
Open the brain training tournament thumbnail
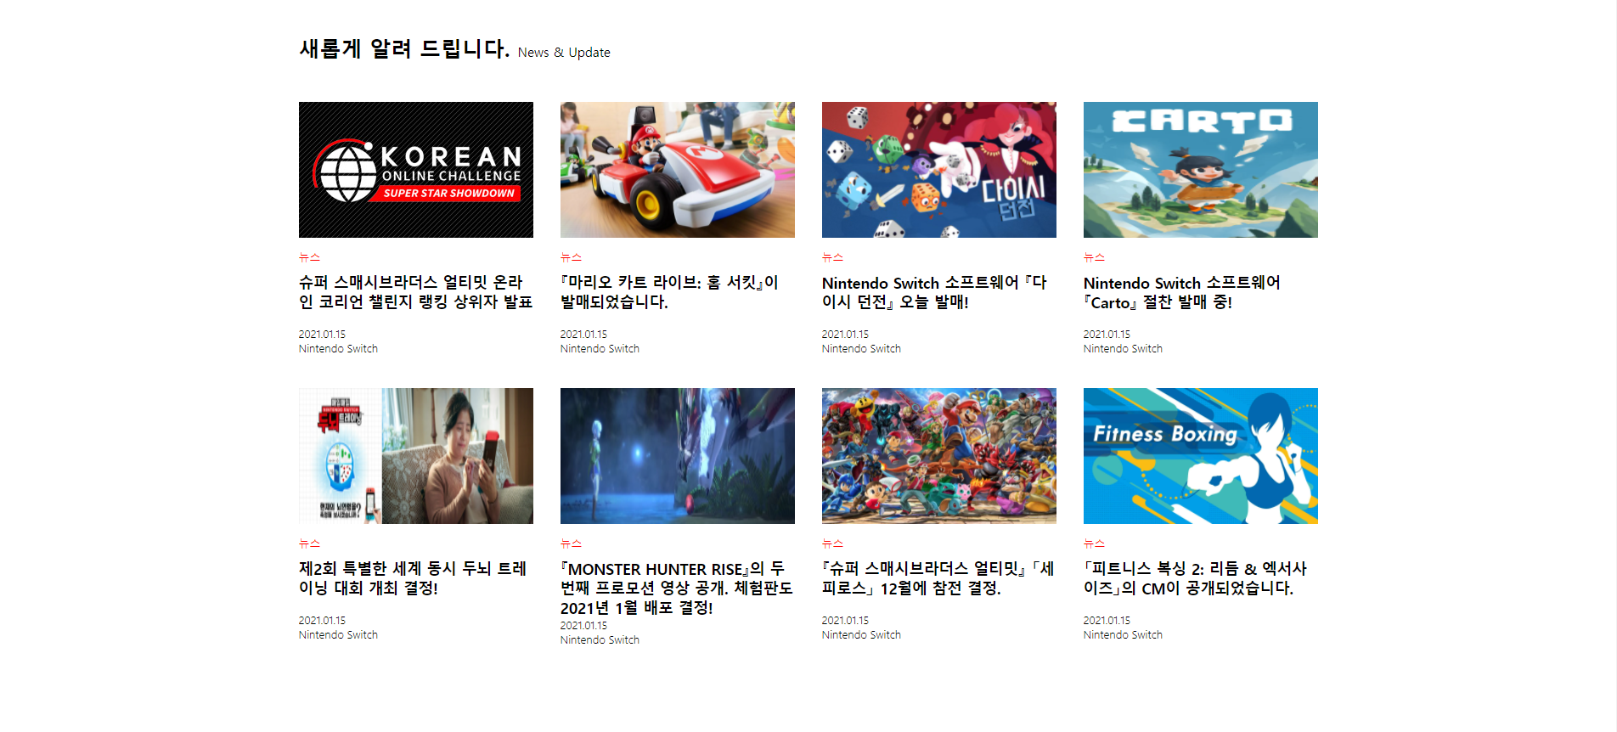416,456
